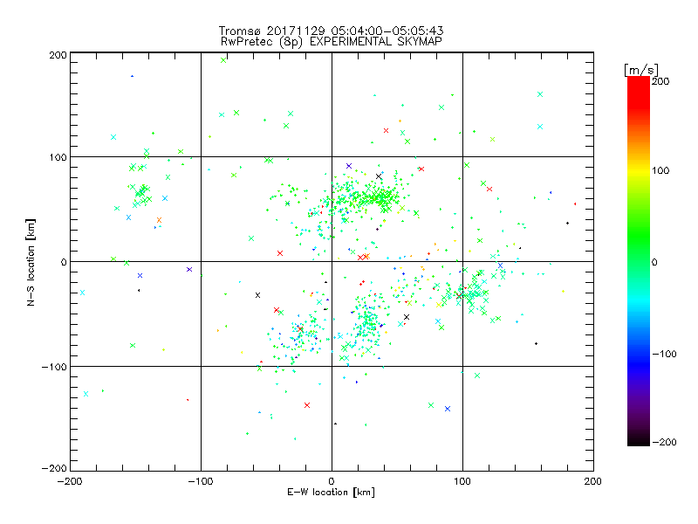This screenshot has height=524, width=698.
Task: Click the title text 'Tromsø 20171129 05:04:00-05:05:43'
Action: (x=331, y=31)
